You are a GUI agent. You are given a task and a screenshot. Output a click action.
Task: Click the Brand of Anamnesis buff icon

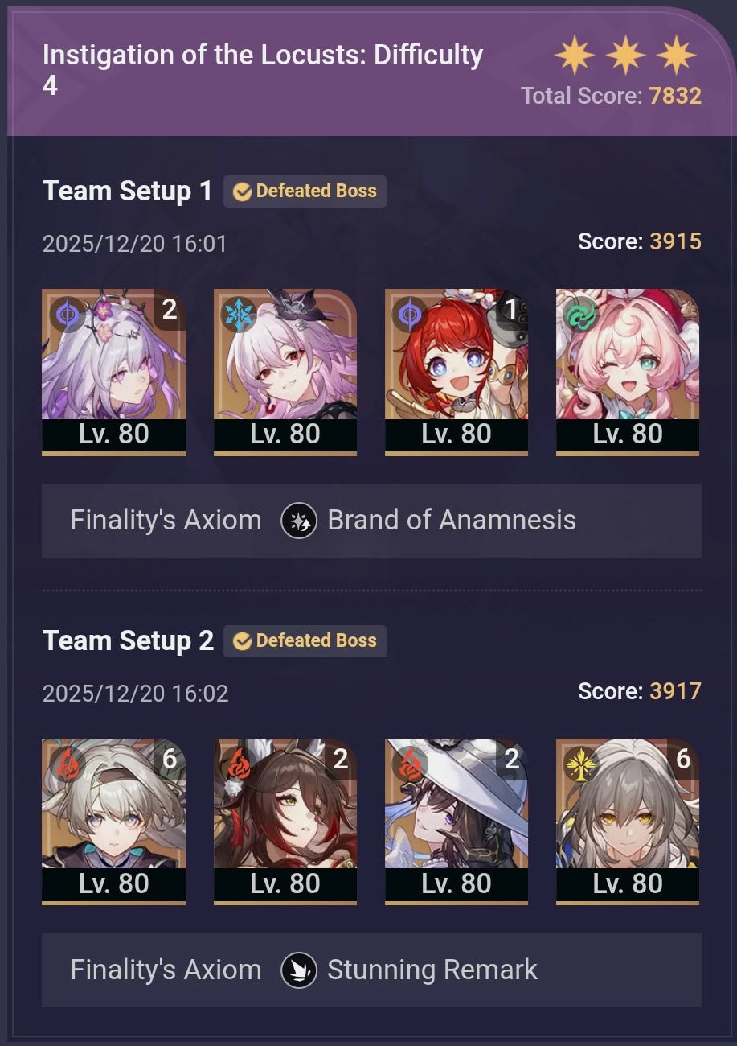(298, 521)
